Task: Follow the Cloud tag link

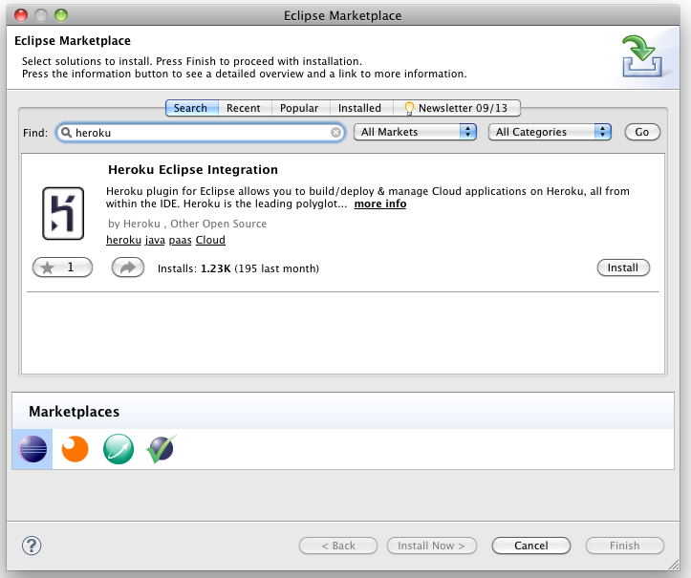Action: tap(210, 240)
